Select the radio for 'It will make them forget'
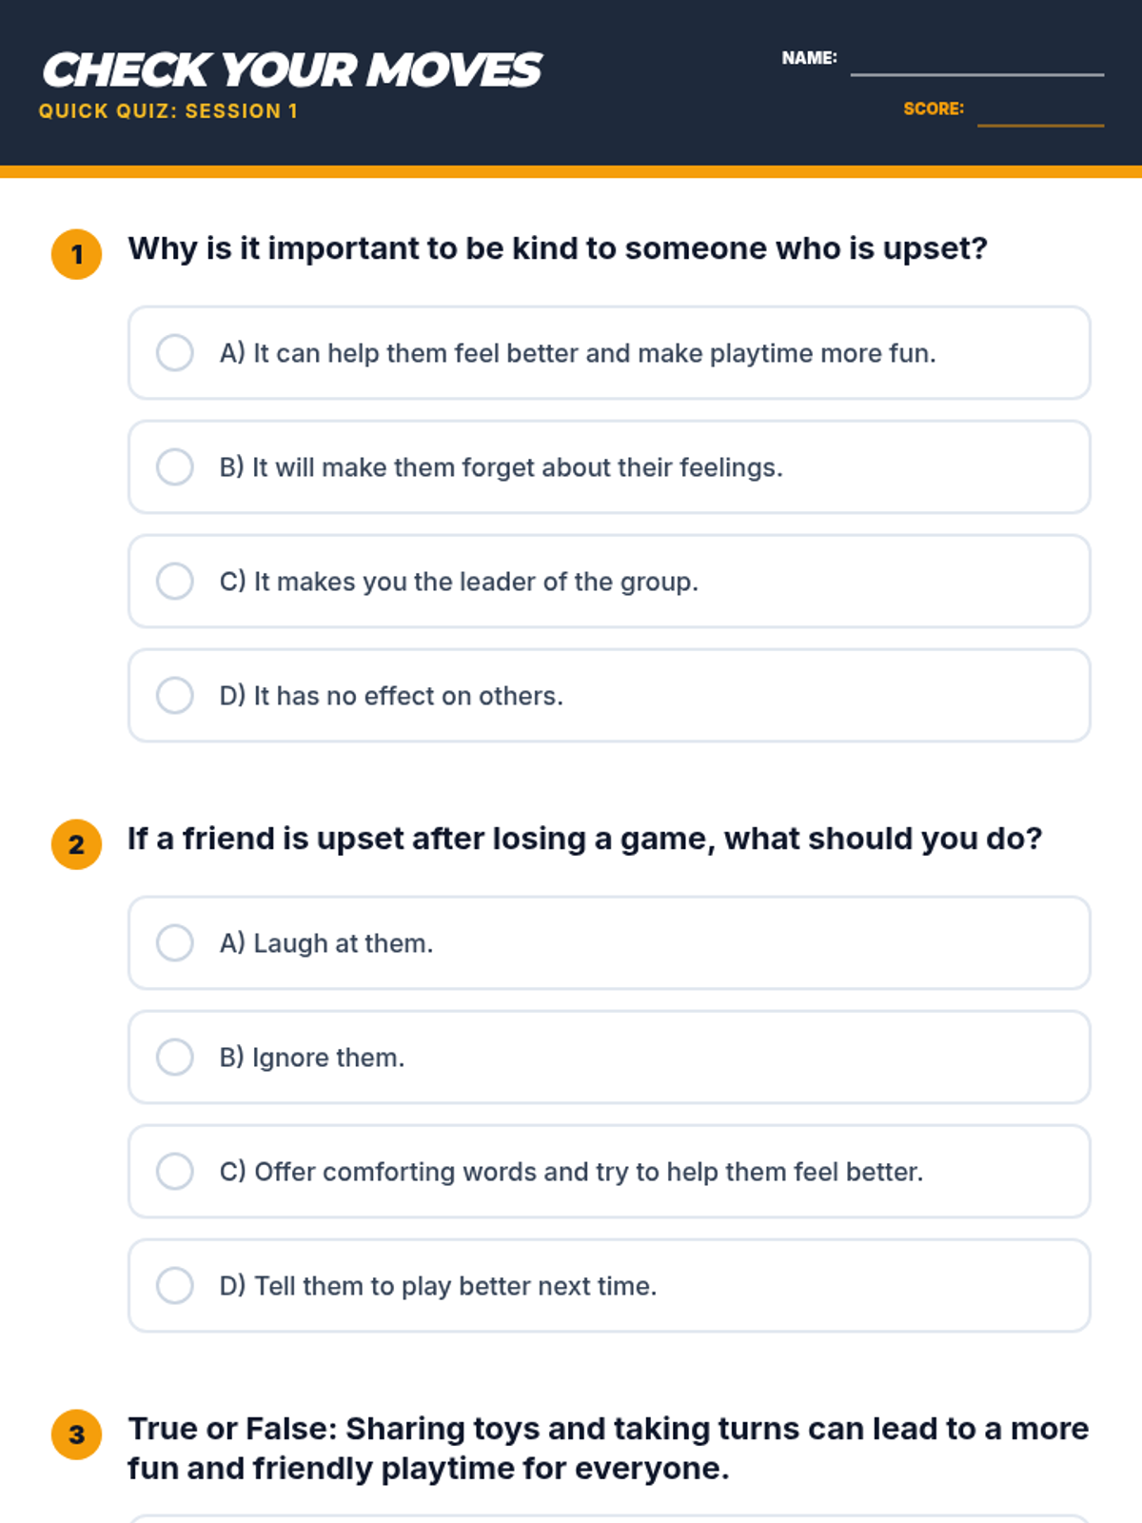 point(175,467)
